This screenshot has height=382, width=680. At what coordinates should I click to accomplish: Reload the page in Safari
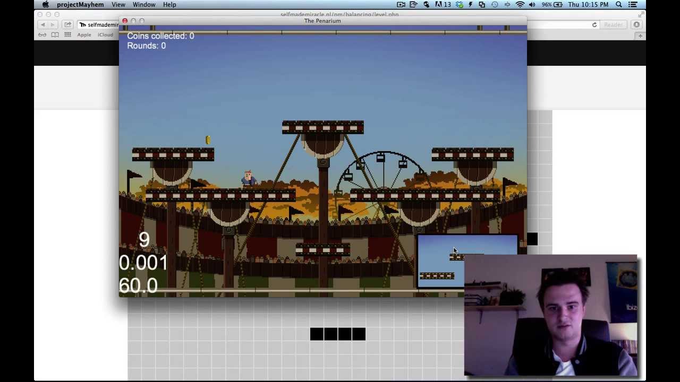[594, 25]
